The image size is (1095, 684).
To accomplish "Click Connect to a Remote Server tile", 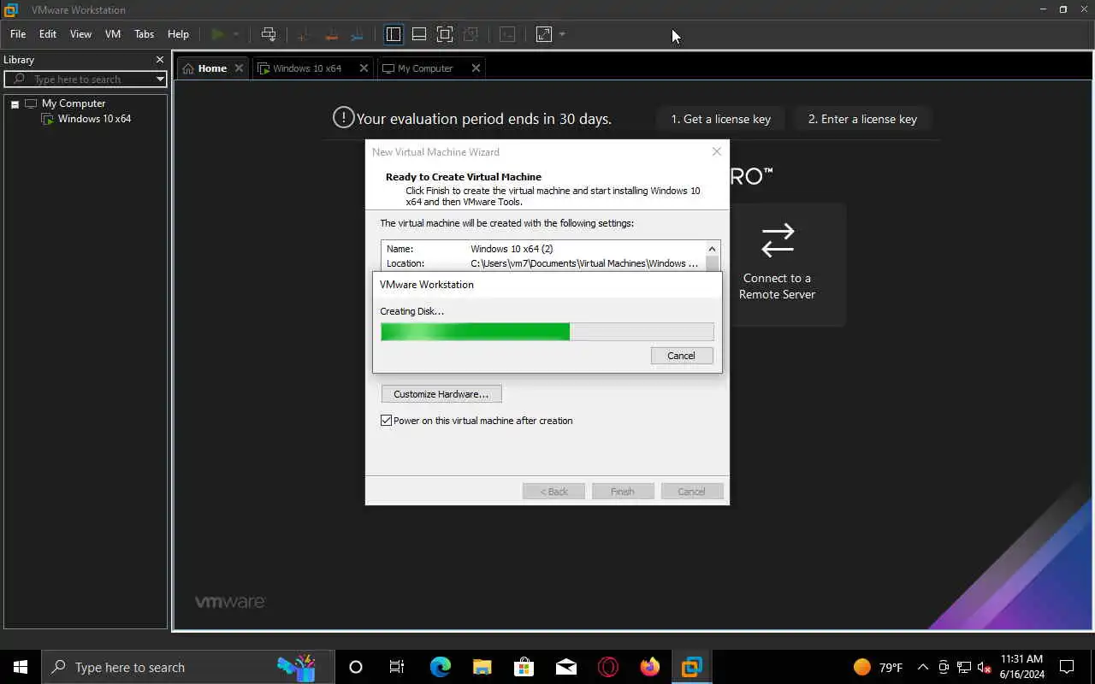I will pyautogui.click(x=777, y=264).
